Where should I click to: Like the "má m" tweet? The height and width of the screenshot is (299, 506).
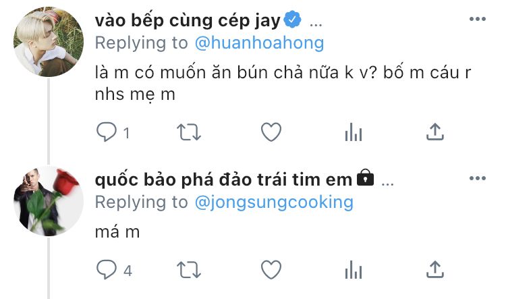(x=271, y=269)
